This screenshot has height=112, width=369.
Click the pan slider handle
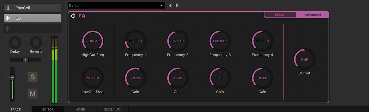(x=26, y=60)
